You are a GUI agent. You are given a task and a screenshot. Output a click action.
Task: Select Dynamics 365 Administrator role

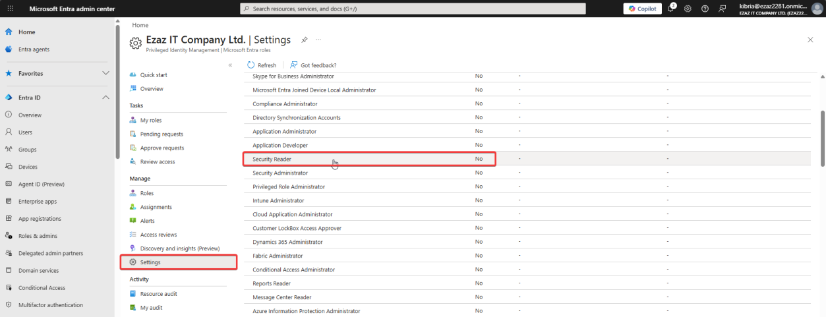pyautogui.click(x=527, y=242)
